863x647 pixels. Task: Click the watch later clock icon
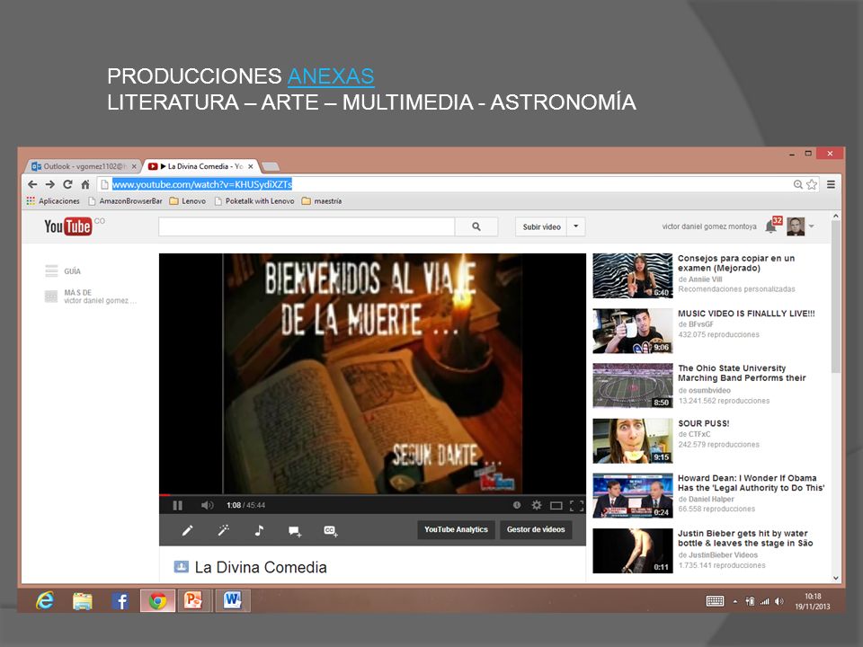click(x=517, y=505)
